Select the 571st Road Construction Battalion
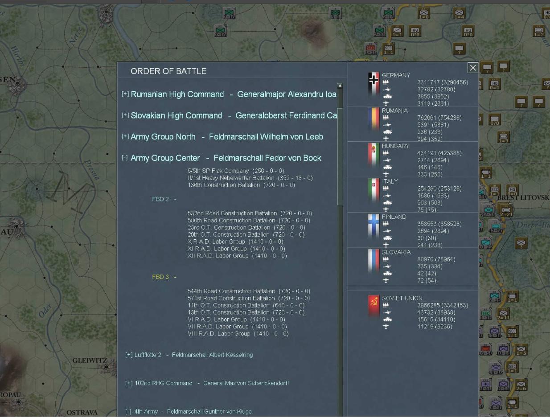 click(x=249, y=298)
